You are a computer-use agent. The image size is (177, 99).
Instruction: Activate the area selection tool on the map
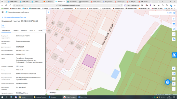pos(174,29)
